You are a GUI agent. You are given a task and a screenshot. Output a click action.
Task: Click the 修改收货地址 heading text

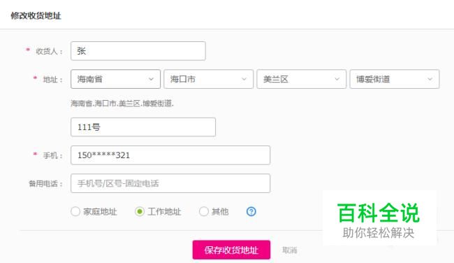coord(36,15)
